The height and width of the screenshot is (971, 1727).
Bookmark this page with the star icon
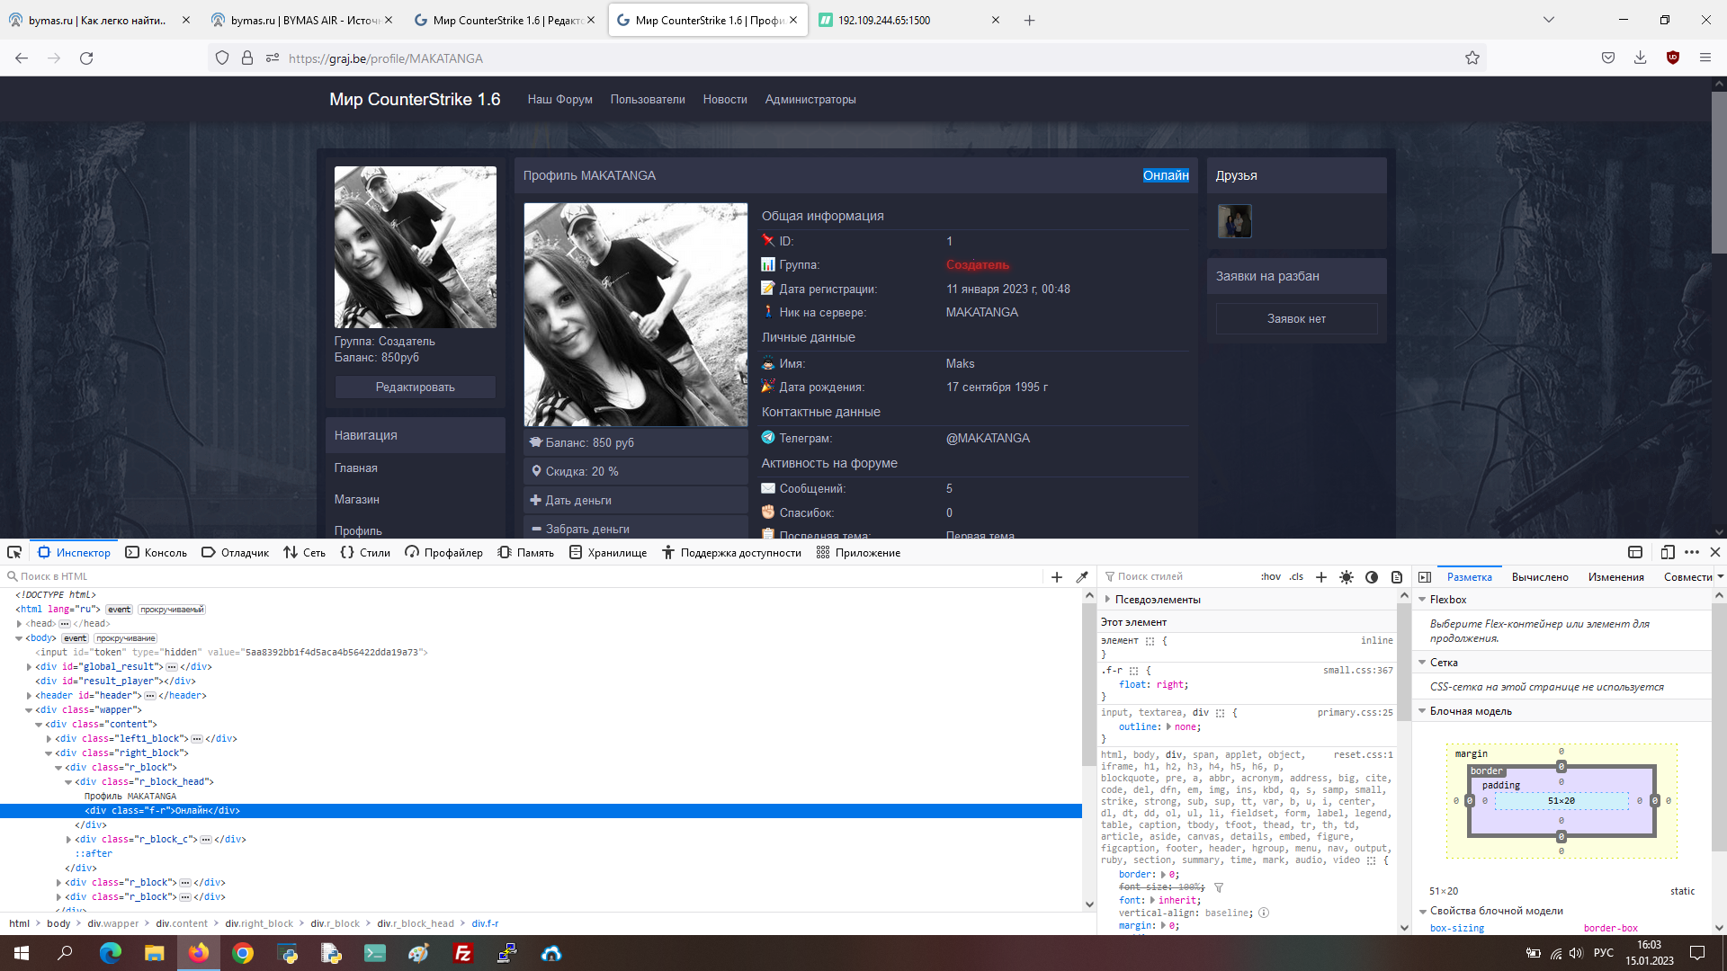(x=1472, y=58)
